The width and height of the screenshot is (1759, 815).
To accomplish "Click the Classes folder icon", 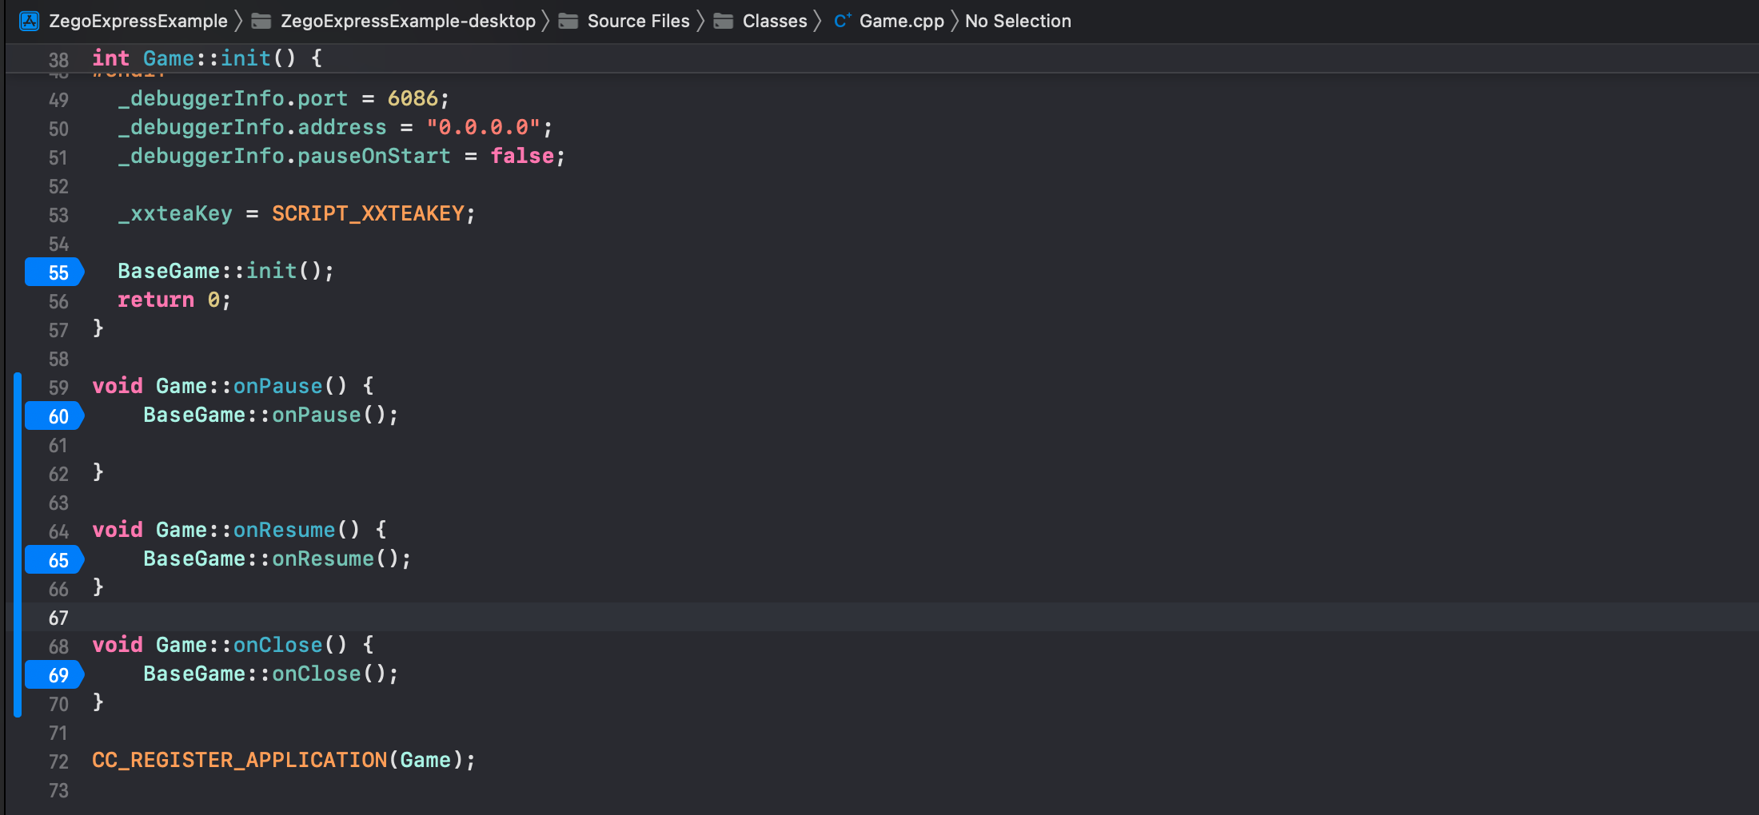I will (x=722, y=21).
